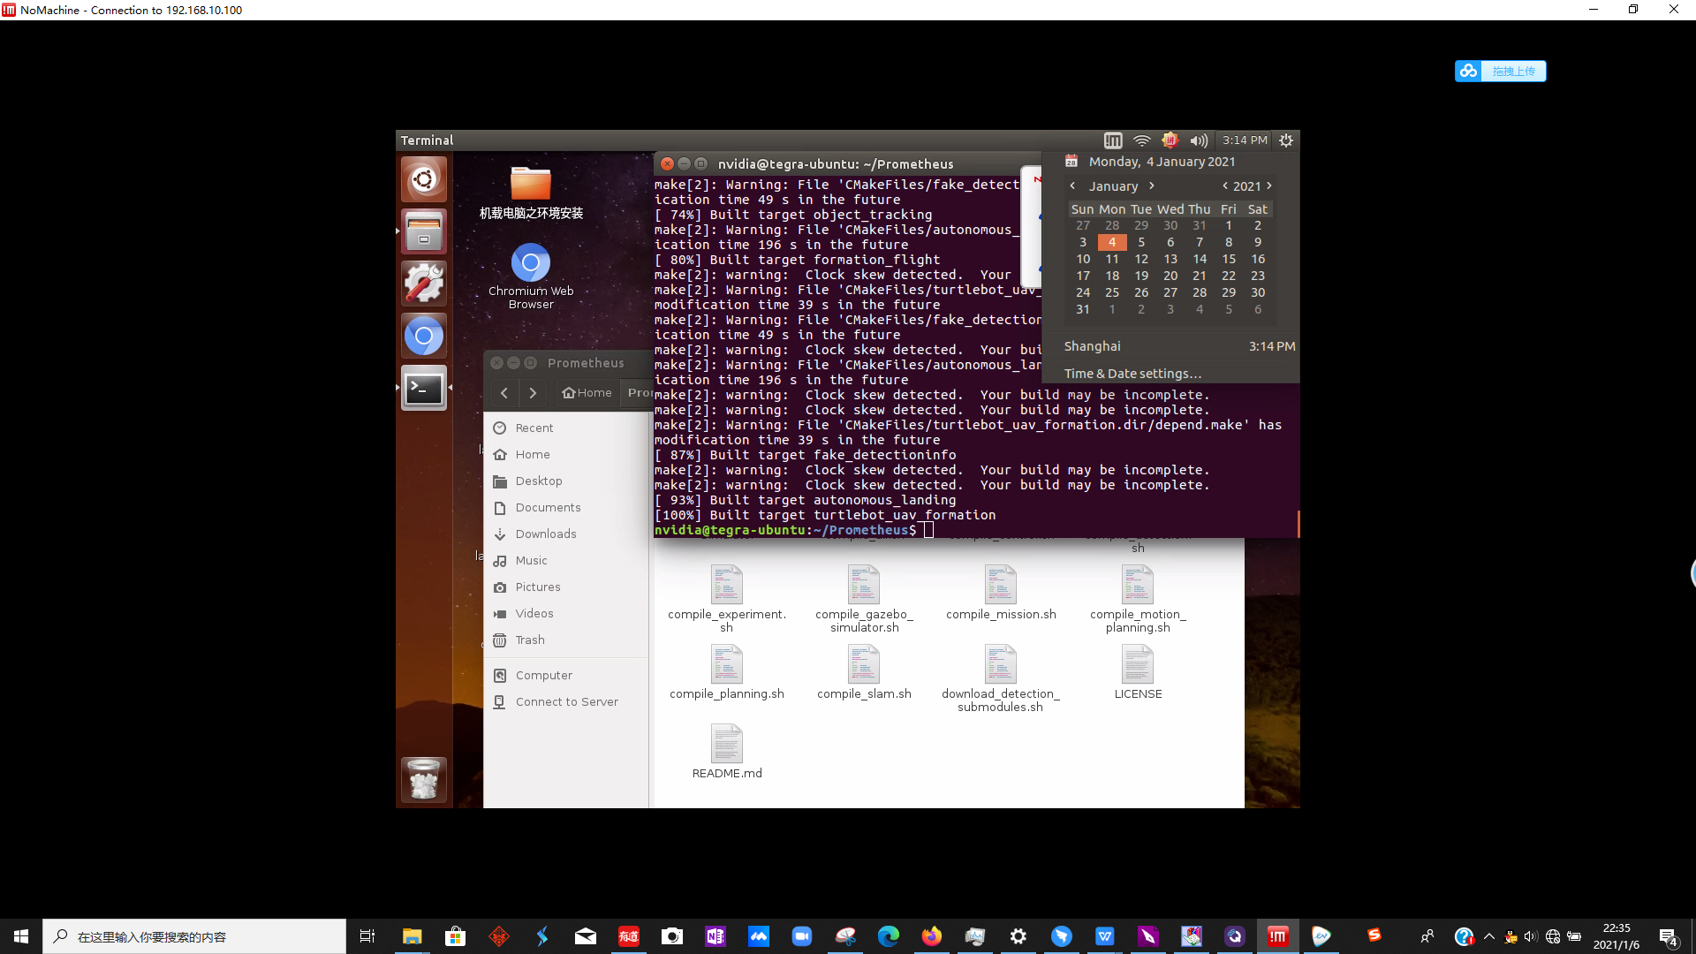This screenshot has height=954, width=1696.
Task: Advance calendar to next year
Action: pyautogui.click(x=1269, y=186)
